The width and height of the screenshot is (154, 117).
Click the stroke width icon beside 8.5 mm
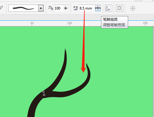point(76,8)
